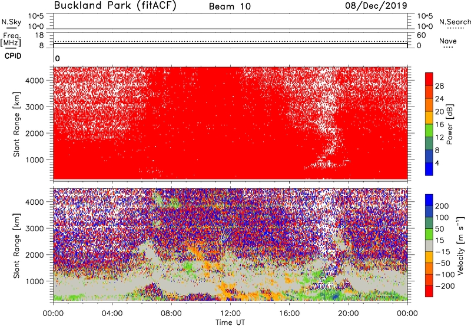Click the '08:00' time axis label
Image resolution: width=471 pixels, height=326 pixels.
171,314
